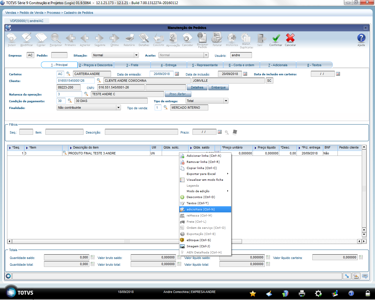
Task: Click the Vendas breadcrumb link
Action: tap(11, 13)
